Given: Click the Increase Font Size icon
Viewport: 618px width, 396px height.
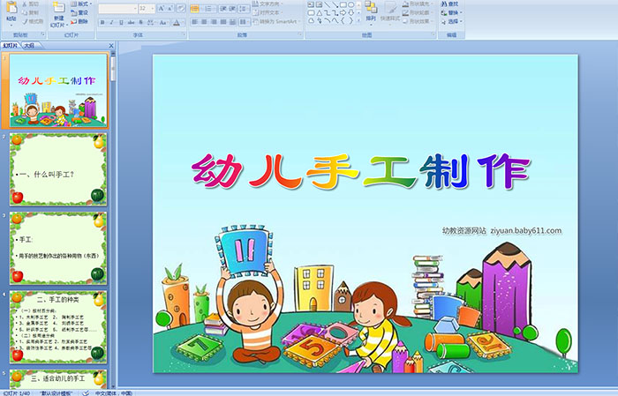Looking at the screenshot, I should pos(162,8).
